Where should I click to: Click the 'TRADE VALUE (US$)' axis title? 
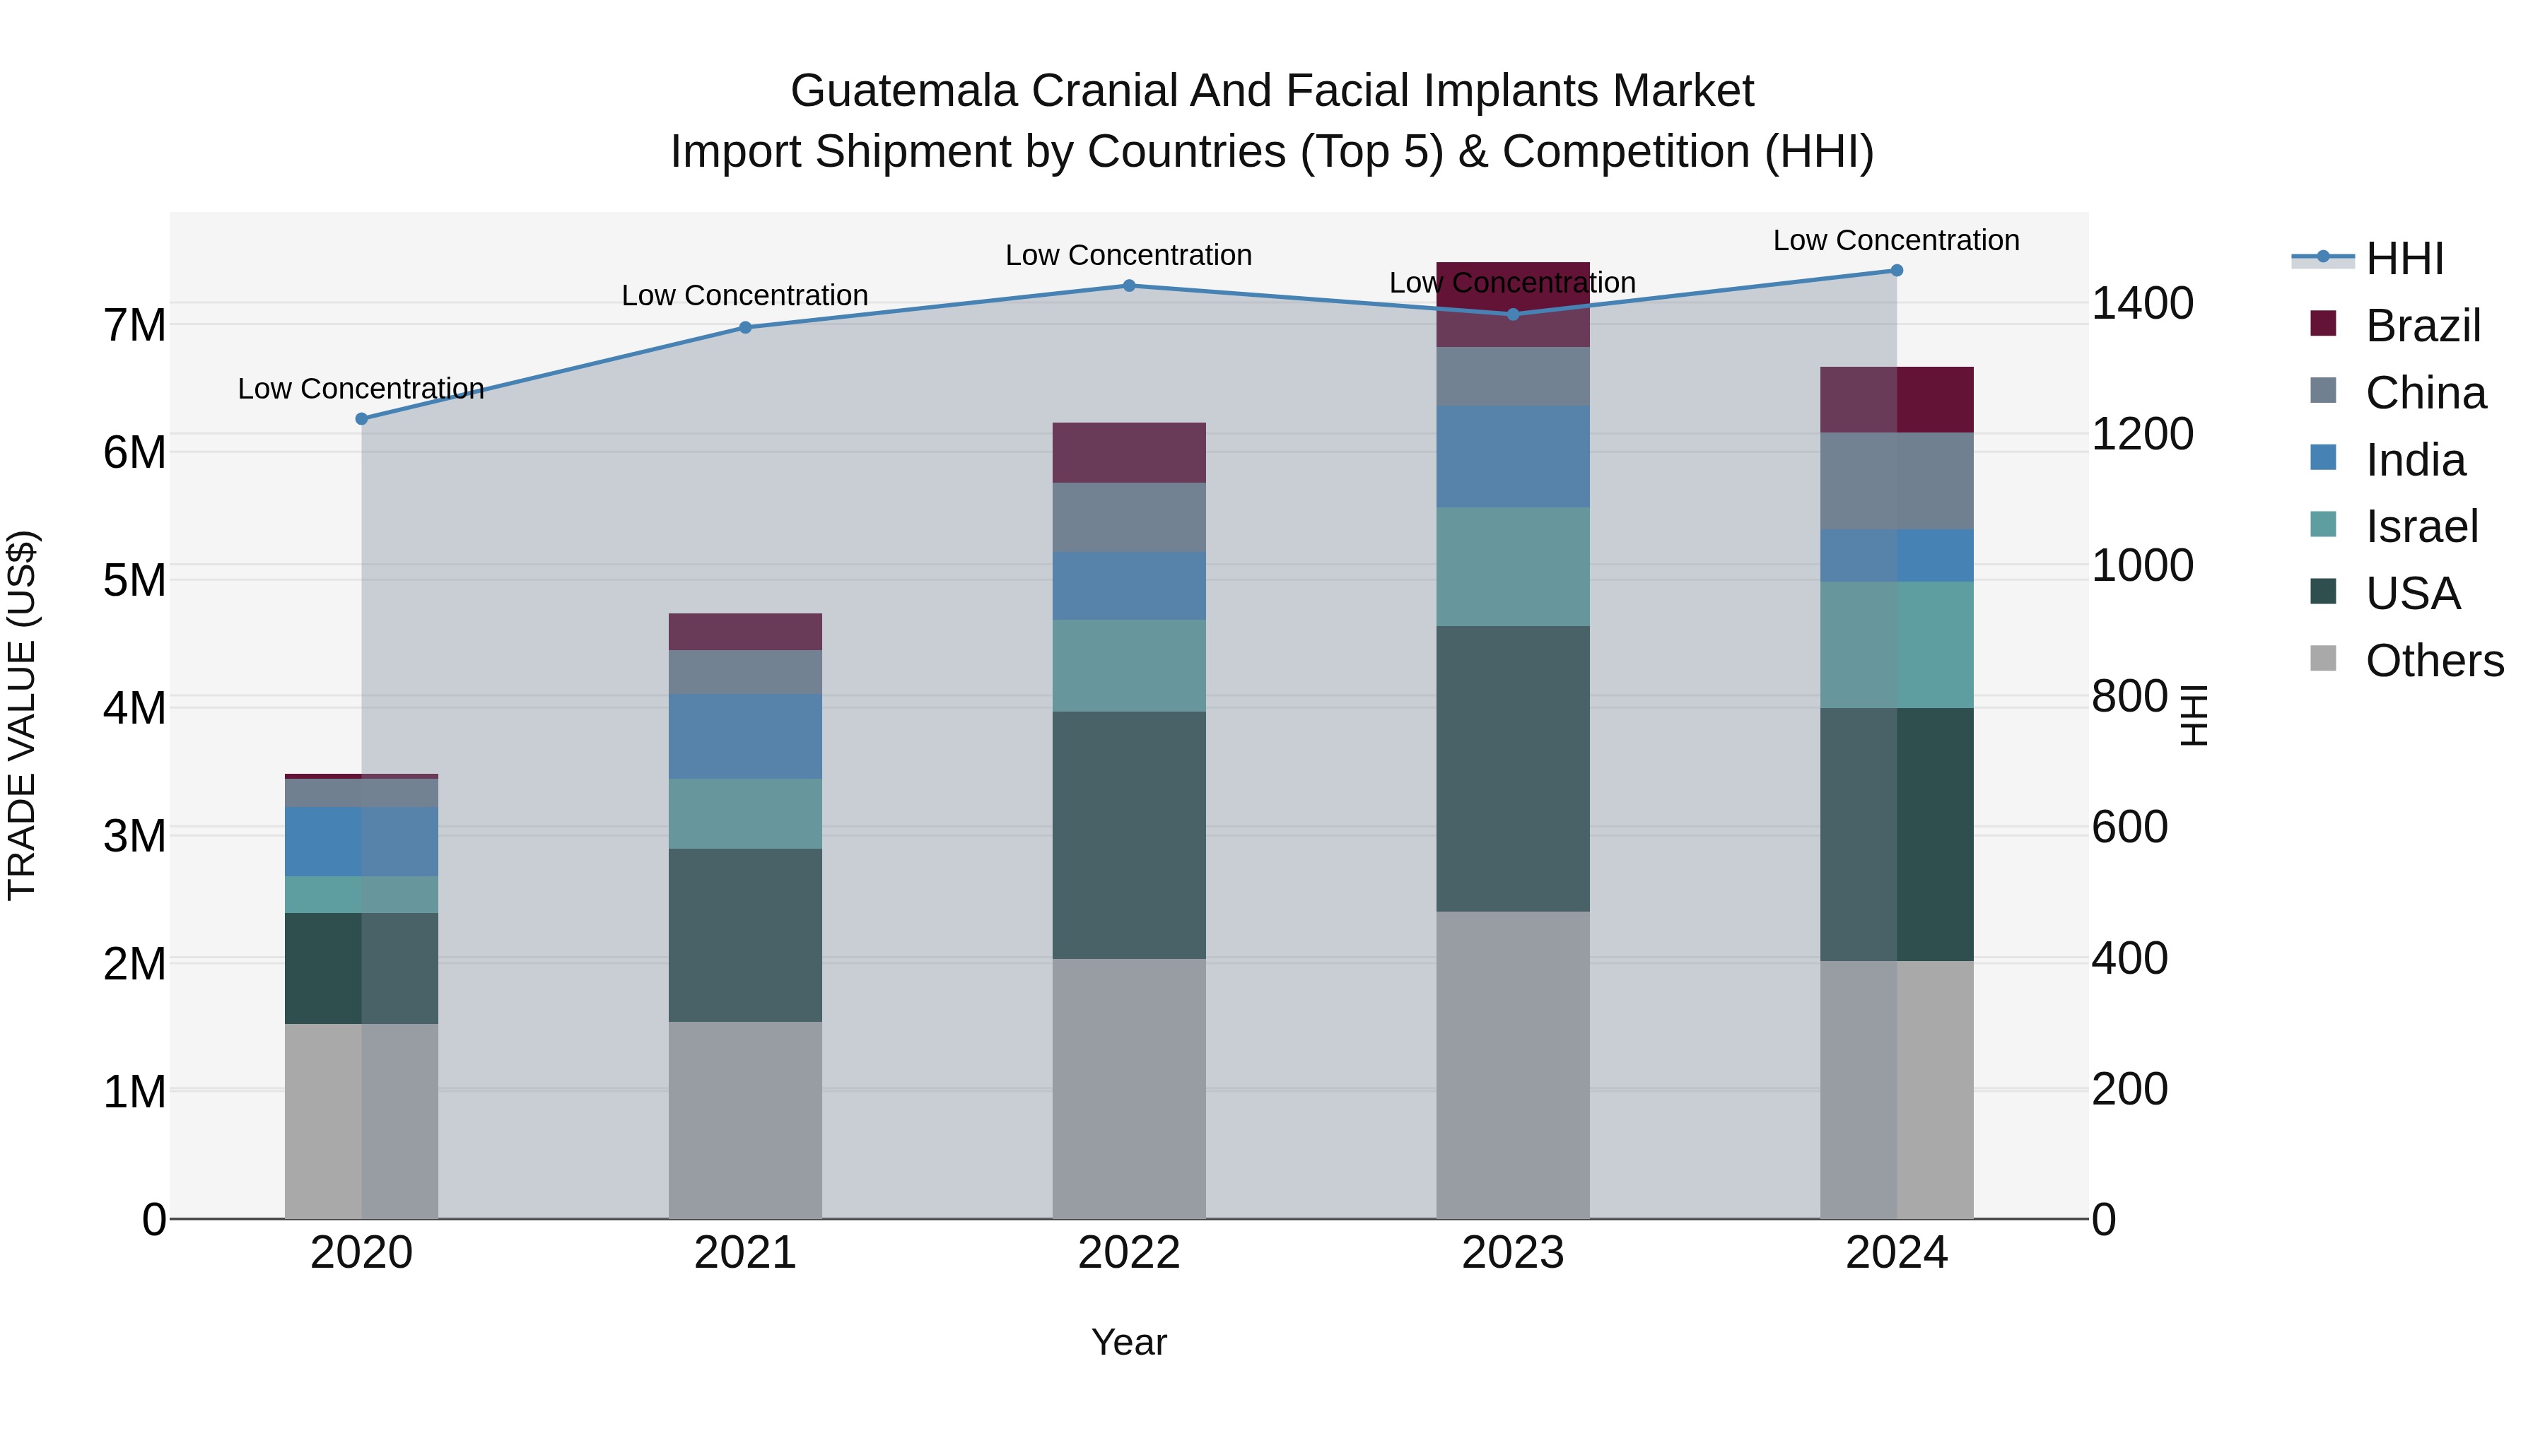(22, 715)
